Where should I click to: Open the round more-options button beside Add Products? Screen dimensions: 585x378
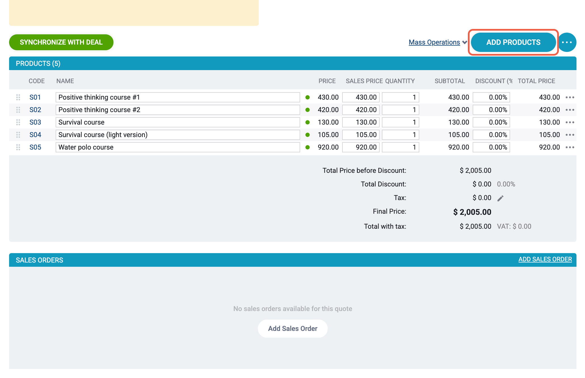point(567,42)
